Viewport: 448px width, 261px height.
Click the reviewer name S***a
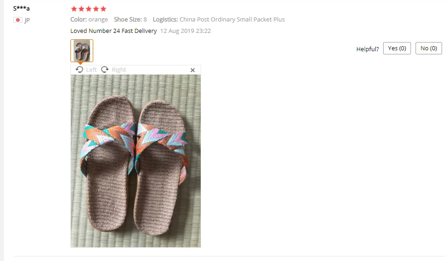coord(21,8)
